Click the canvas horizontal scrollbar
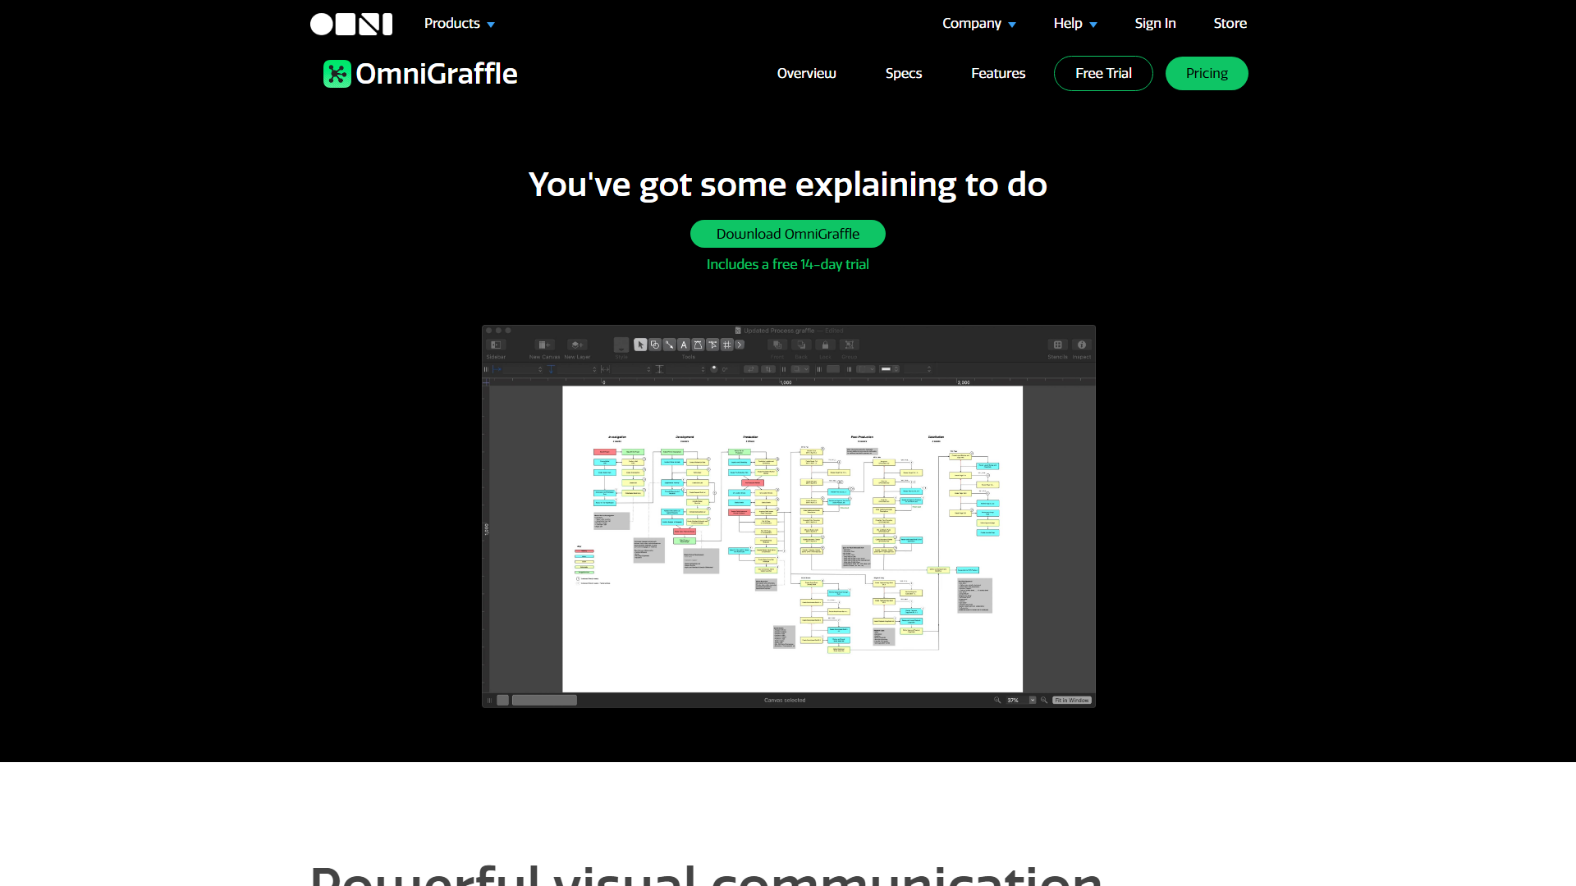 [x=544, y=700]
